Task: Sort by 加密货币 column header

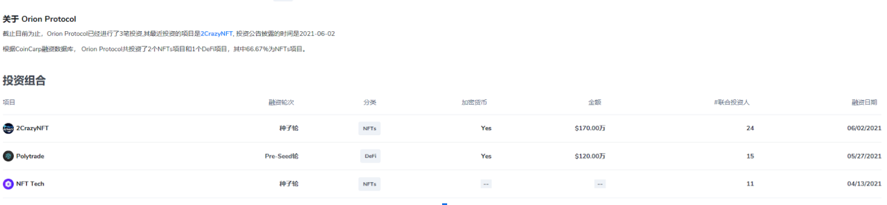Action: 474,102
